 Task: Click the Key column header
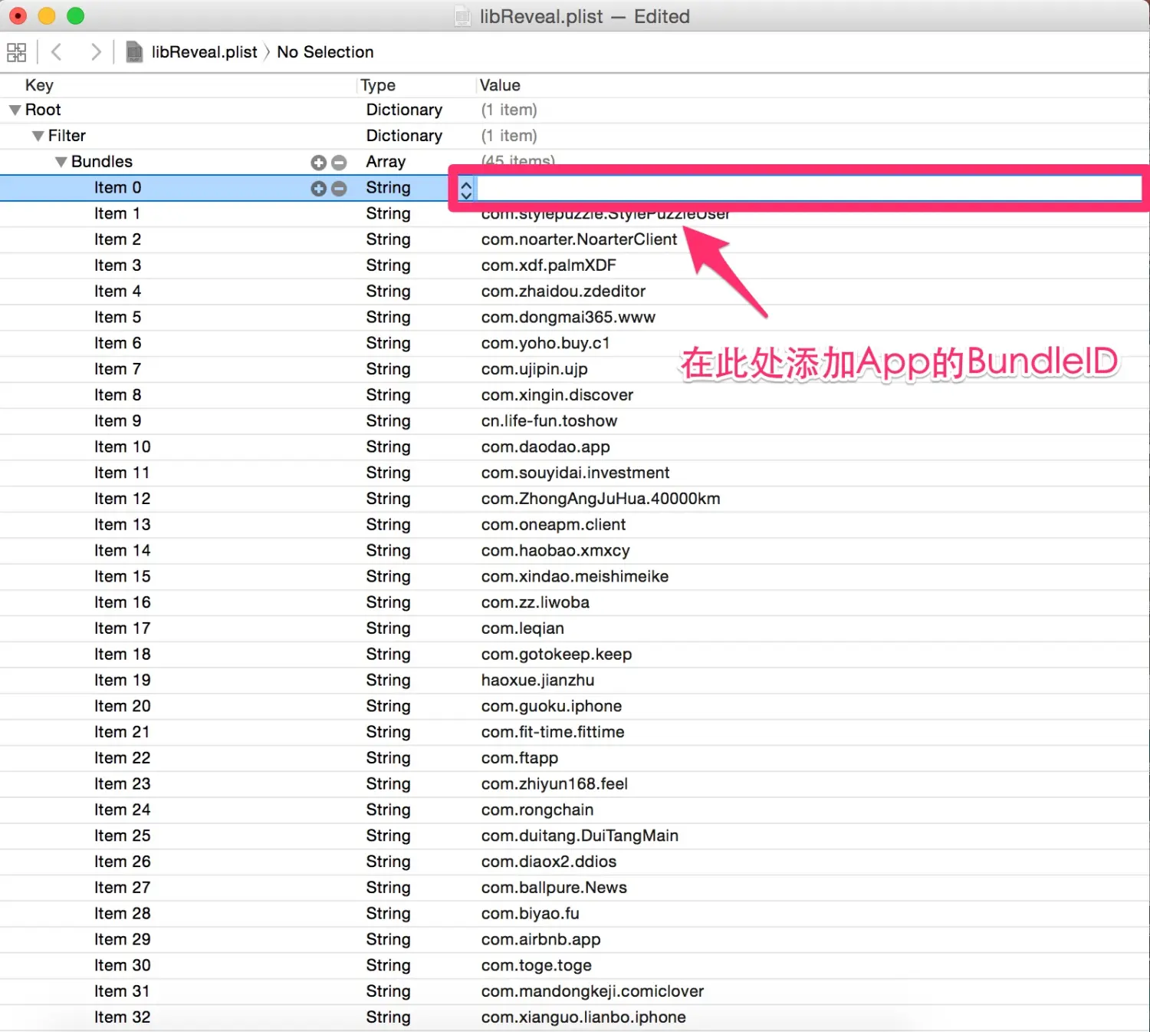click(39, 85)
